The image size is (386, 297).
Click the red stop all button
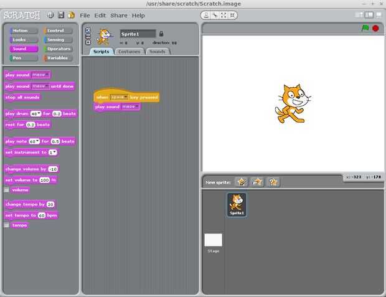(375, 29)
